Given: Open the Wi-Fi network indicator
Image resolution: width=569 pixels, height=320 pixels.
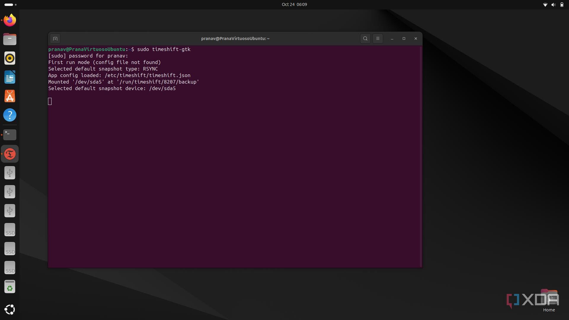Looking at the screenshot, I should click(x=545, y=5).
